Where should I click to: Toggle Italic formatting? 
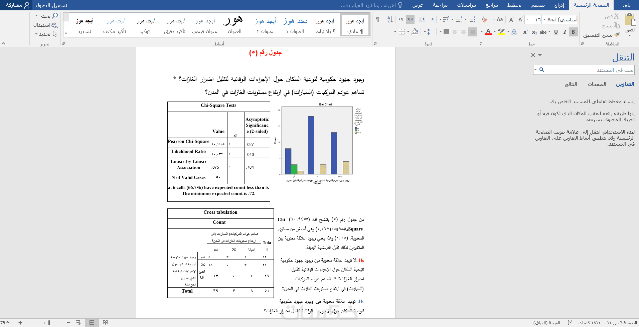(x=565, y=32)
